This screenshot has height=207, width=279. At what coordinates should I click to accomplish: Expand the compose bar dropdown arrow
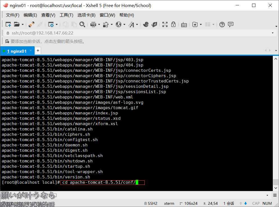[x=267, y=196]
